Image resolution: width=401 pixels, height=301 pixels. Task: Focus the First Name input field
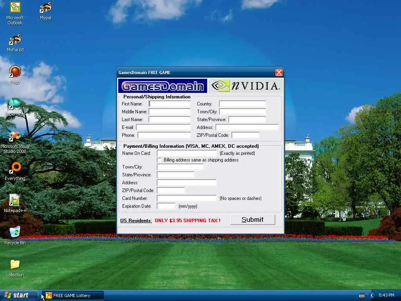coord(170,103)
